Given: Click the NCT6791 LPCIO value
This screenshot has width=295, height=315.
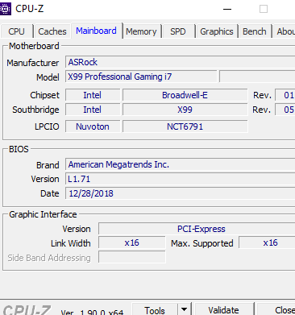Looking at the screenshot, I should pyautogui.click(x=185, y=126).
